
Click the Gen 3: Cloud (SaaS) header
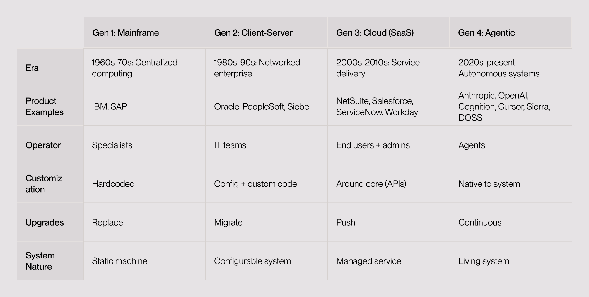tap(375, 33)
